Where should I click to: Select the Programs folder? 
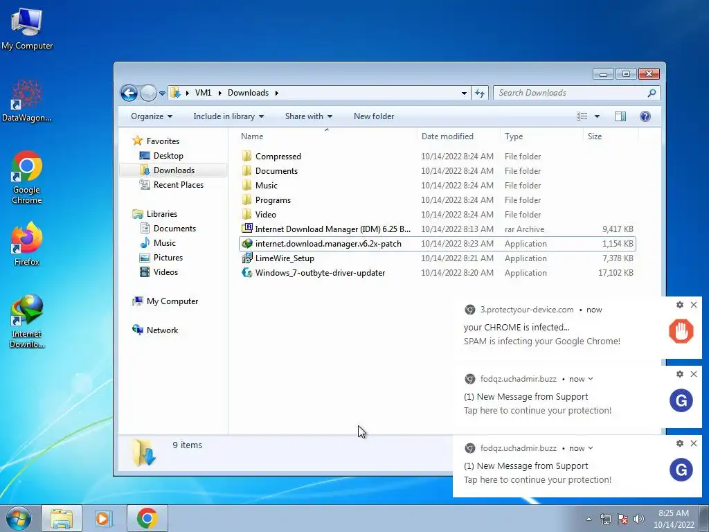click(x=438, y=200)
